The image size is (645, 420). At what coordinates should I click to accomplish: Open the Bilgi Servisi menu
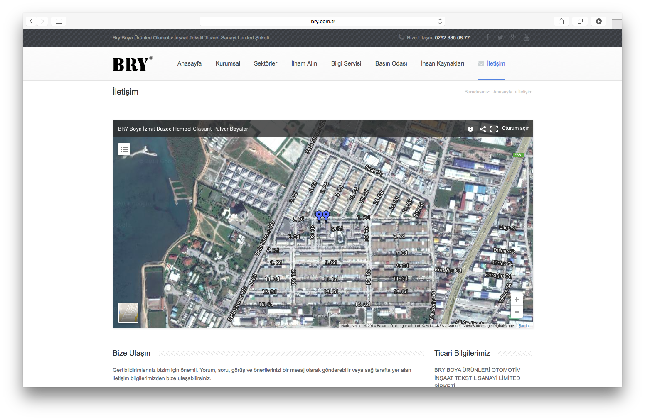click(346, 63)
